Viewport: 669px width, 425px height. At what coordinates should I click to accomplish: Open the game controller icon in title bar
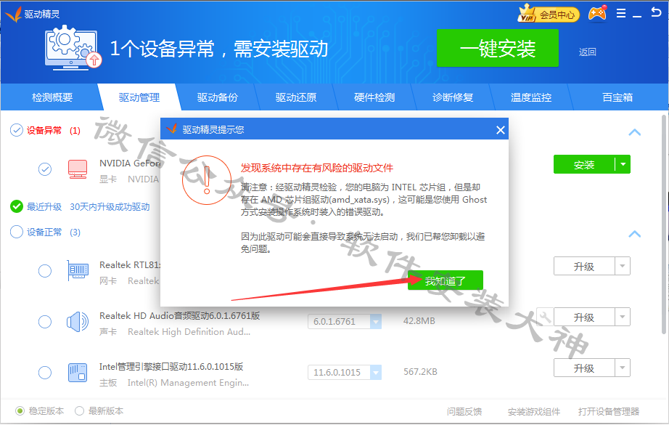coord(597,14)
